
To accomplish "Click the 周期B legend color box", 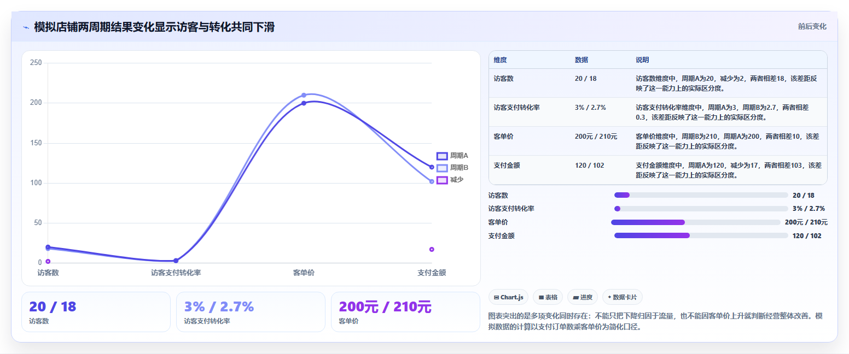I will (442, 168).
